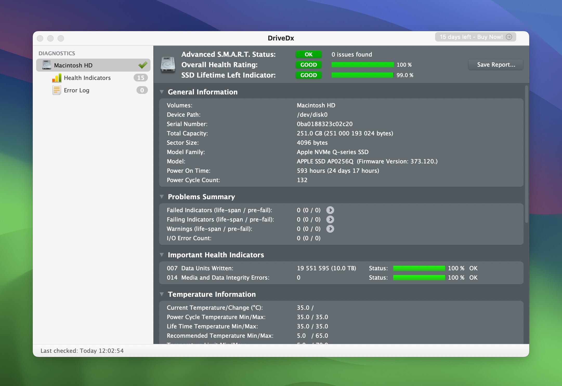Select the Health Indicators sidebar item
The width and height of the screenshot is (562, 386).
tap(88, 78)
